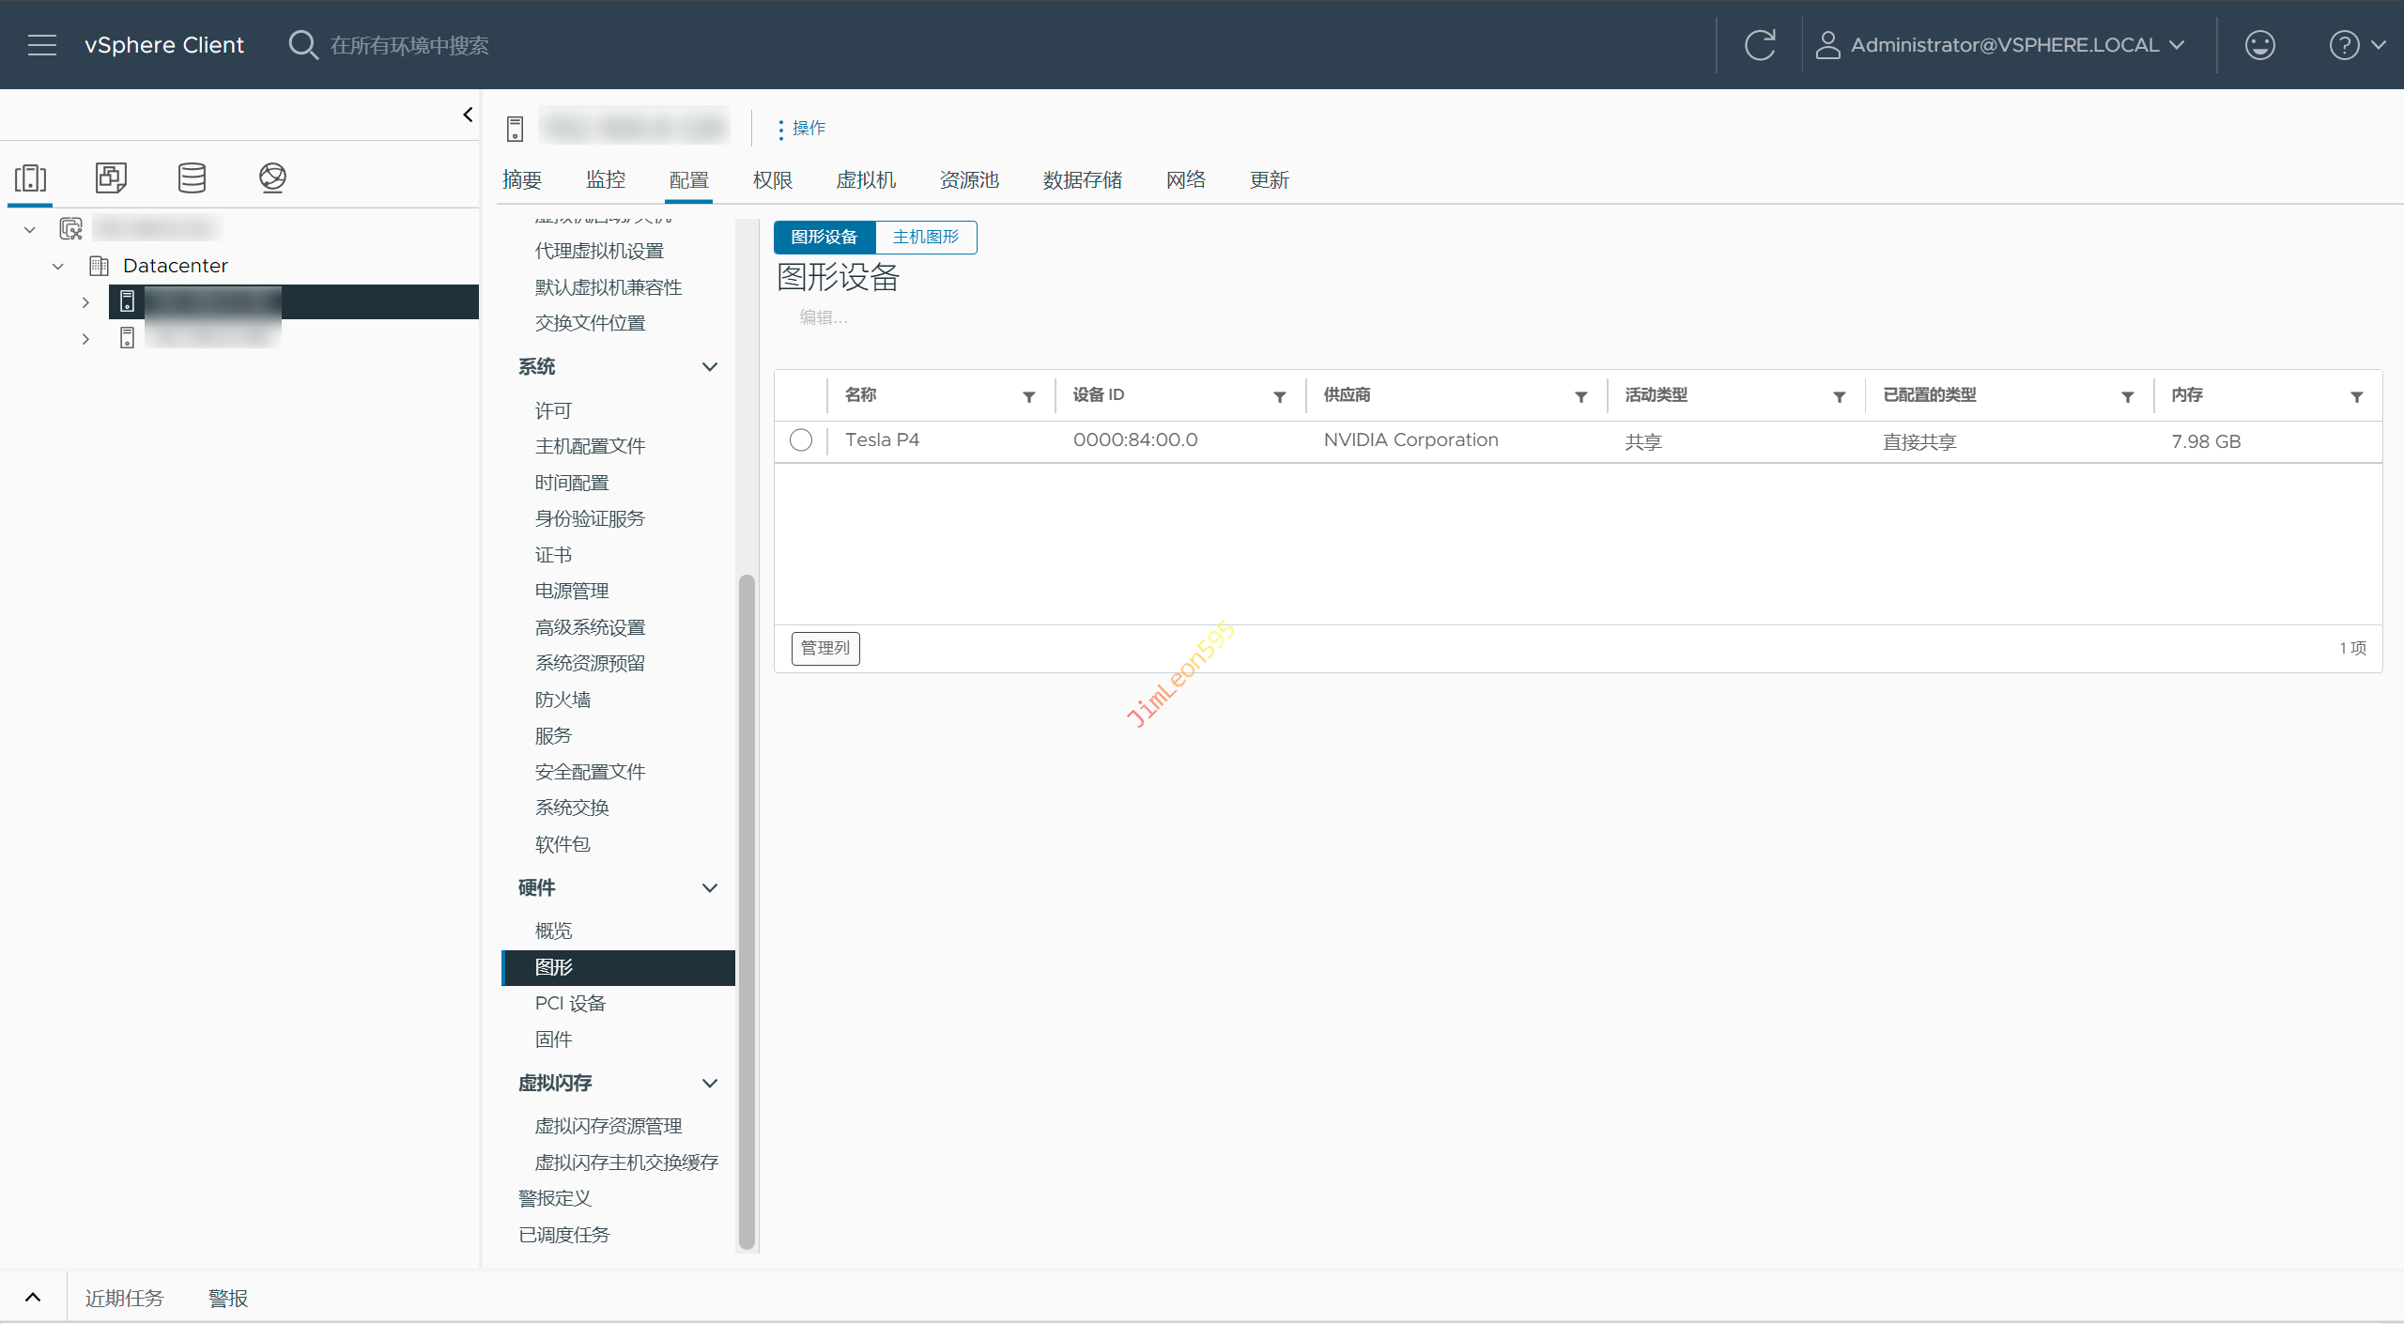2404x1324 pixels.
Task: Click filter icon on 供应商 column
Action: [1581, 397]
